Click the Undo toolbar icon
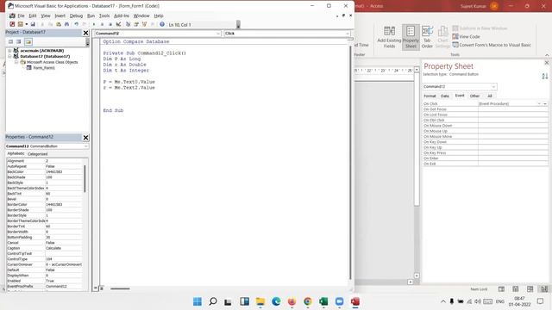552x310 pixels. [77, 24]
